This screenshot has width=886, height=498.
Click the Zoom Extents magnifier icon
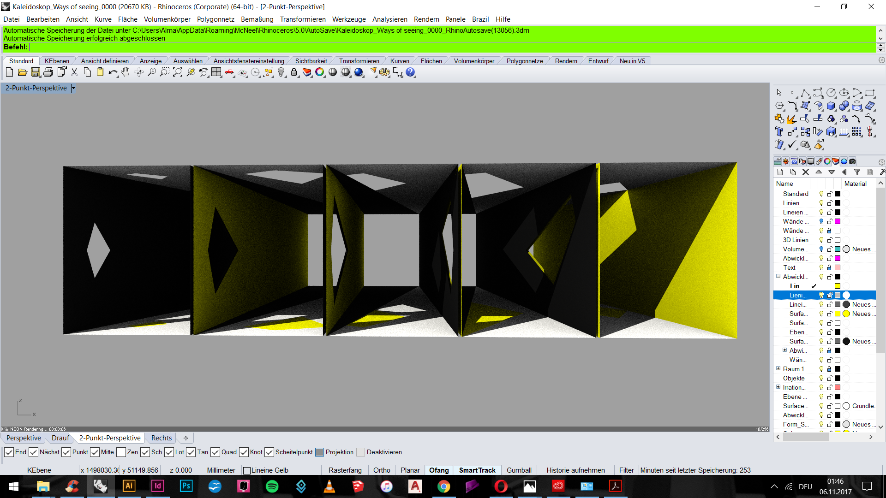click(178, 72)
